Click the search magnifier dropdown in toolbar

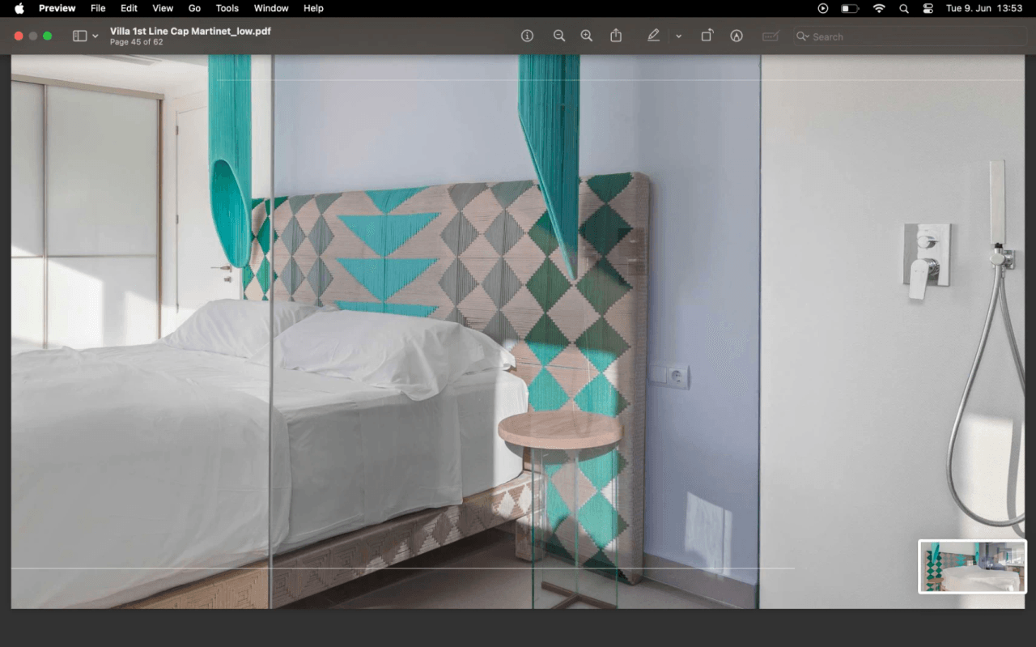(802, 36)
